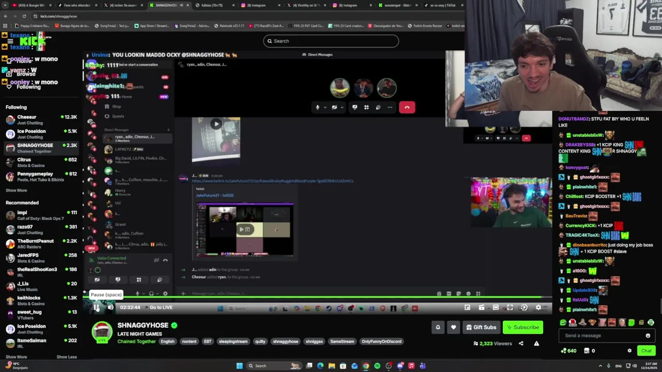Open system volume icon in tray
The image size is (662, 372).
coord(635,366)
